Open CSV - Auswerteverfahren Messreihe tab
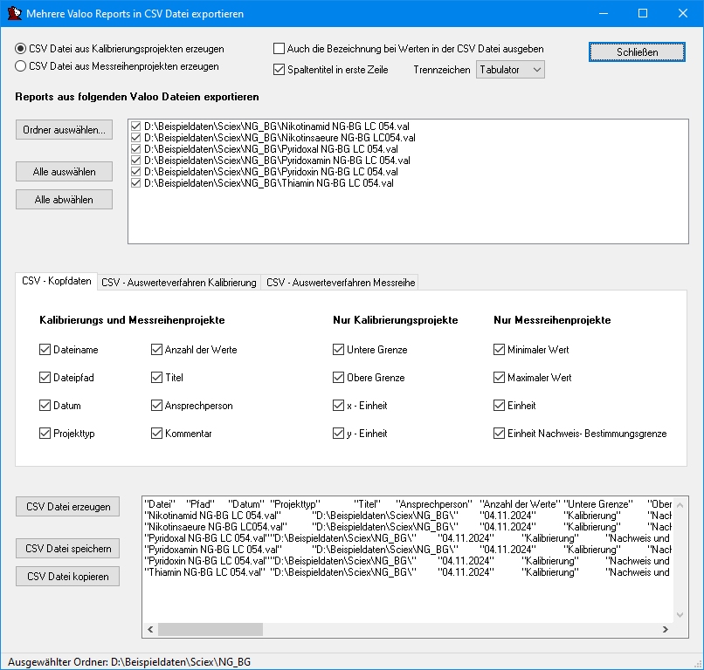704x670 pixels. point(341,282)
